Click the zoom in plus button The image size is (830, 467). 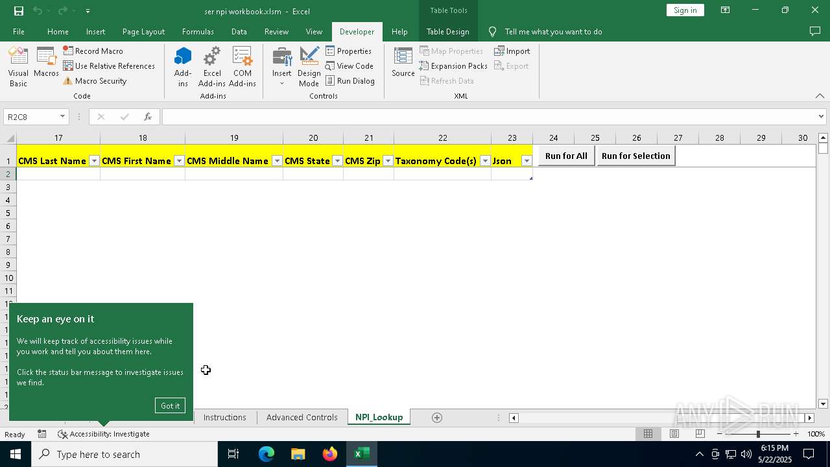[796, 434]
